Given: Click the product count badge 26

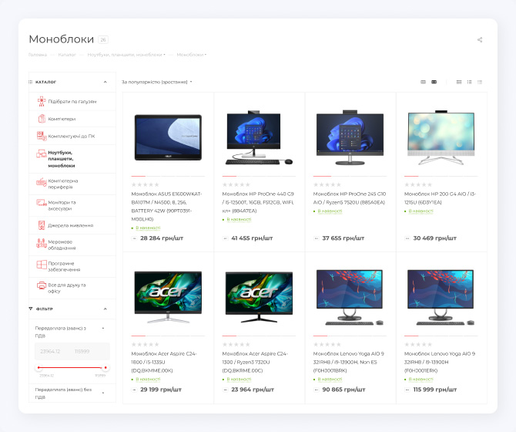Looking at the screenshot, I should [103, 40].
